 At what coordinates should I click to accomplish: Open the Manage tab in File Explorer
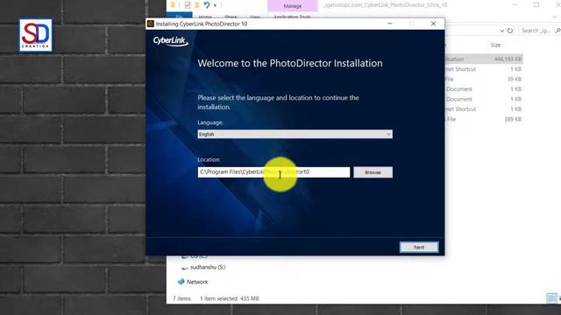[293, 6]
